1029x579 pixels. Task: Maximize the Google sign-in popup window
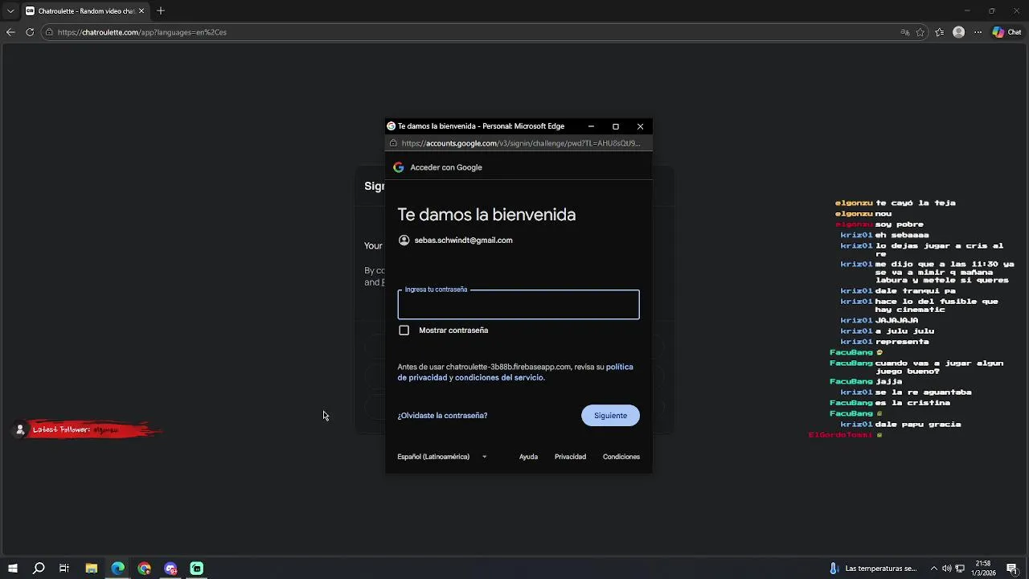click(x=616, y=126)
